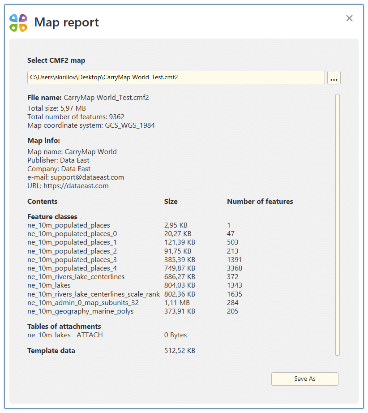Open file browser with the ellipsis button

point(334,77)
